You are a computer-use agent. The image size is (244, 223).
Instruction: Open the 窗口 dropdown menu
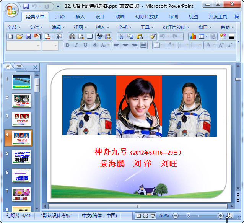205,28
